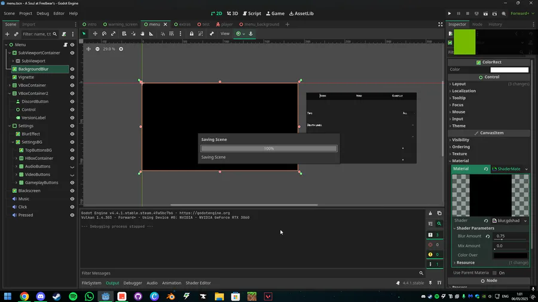538x302 pixels.
Task: Open the AssetLib workspace
Action: (x=301, y=13)
